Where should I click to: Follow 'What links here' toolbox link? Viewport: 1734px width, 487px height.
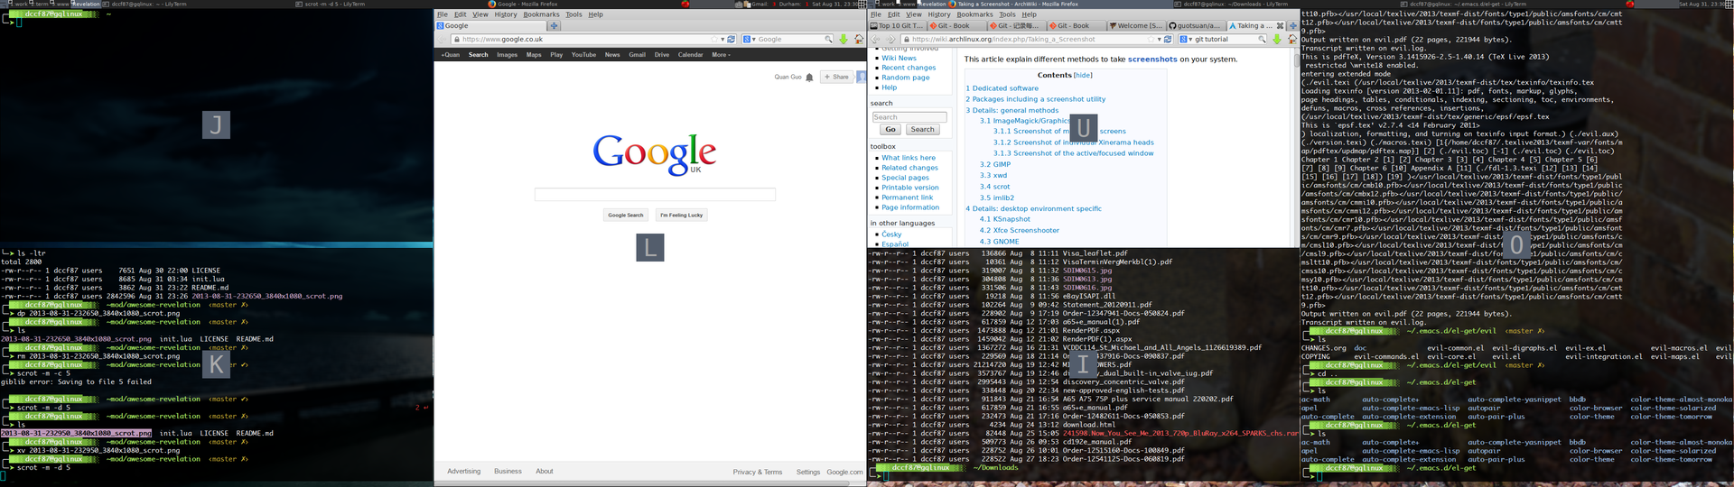click(909, 158)
